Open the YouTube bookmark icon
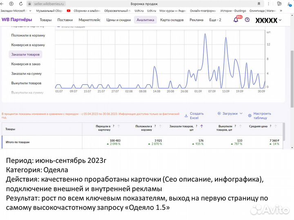Viewport: 294px width, 220px height. (69, 11)
